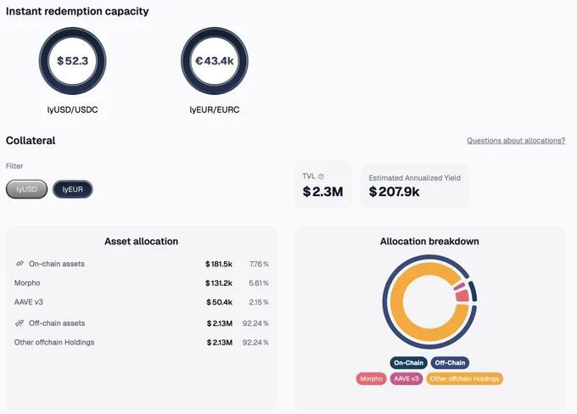Select the lyUSD filter pill

26,189
